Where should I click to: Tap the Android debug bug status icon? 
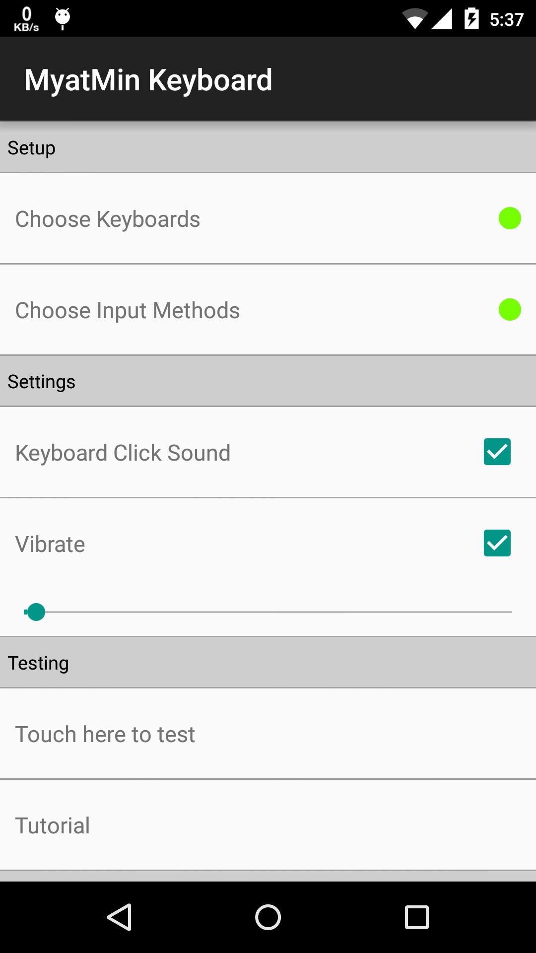pyautogui.click(x=63, y=19)
